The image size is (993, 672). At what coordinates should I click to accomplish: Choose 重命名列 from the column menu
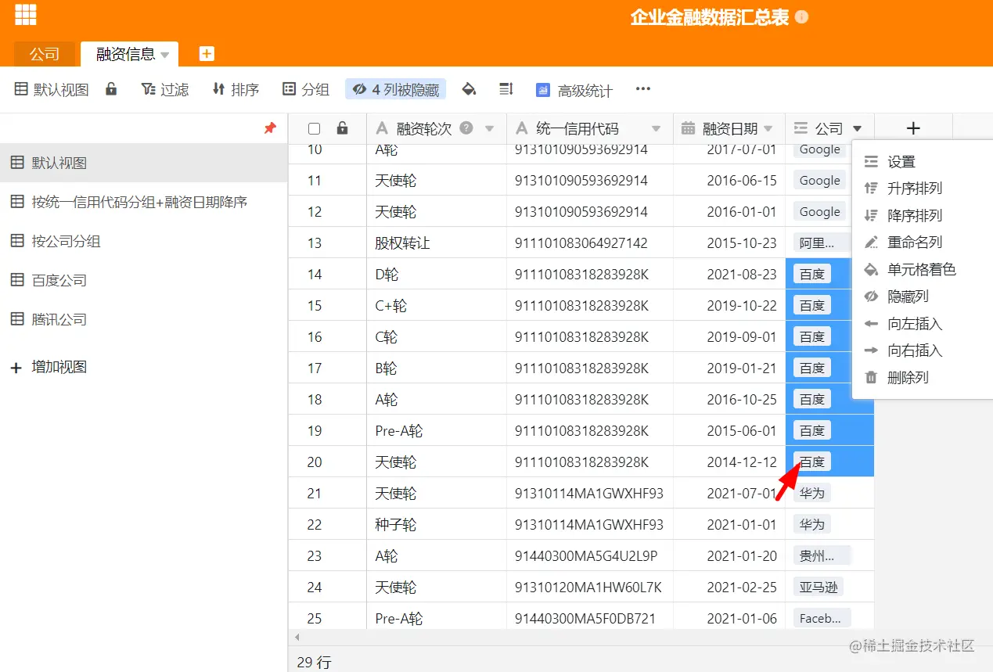(922, 243)
